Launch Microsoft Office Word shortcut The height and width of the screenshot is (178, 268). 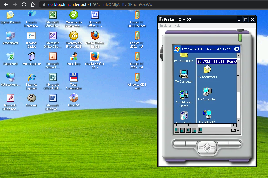[x=52, y=102]
